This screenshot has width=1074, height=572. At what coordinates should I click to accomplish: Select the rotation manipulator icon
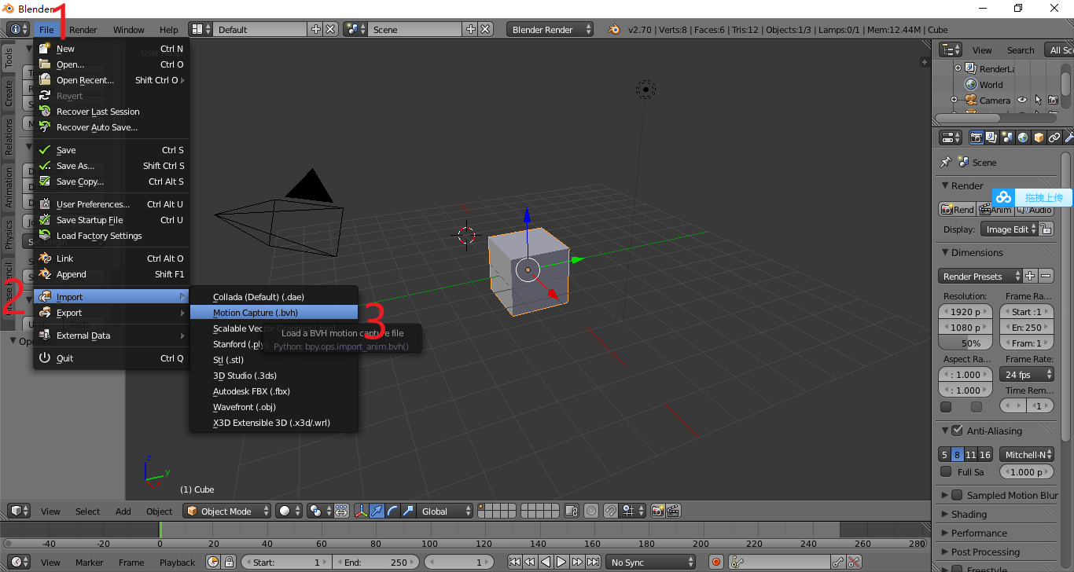tap(392, 511)
